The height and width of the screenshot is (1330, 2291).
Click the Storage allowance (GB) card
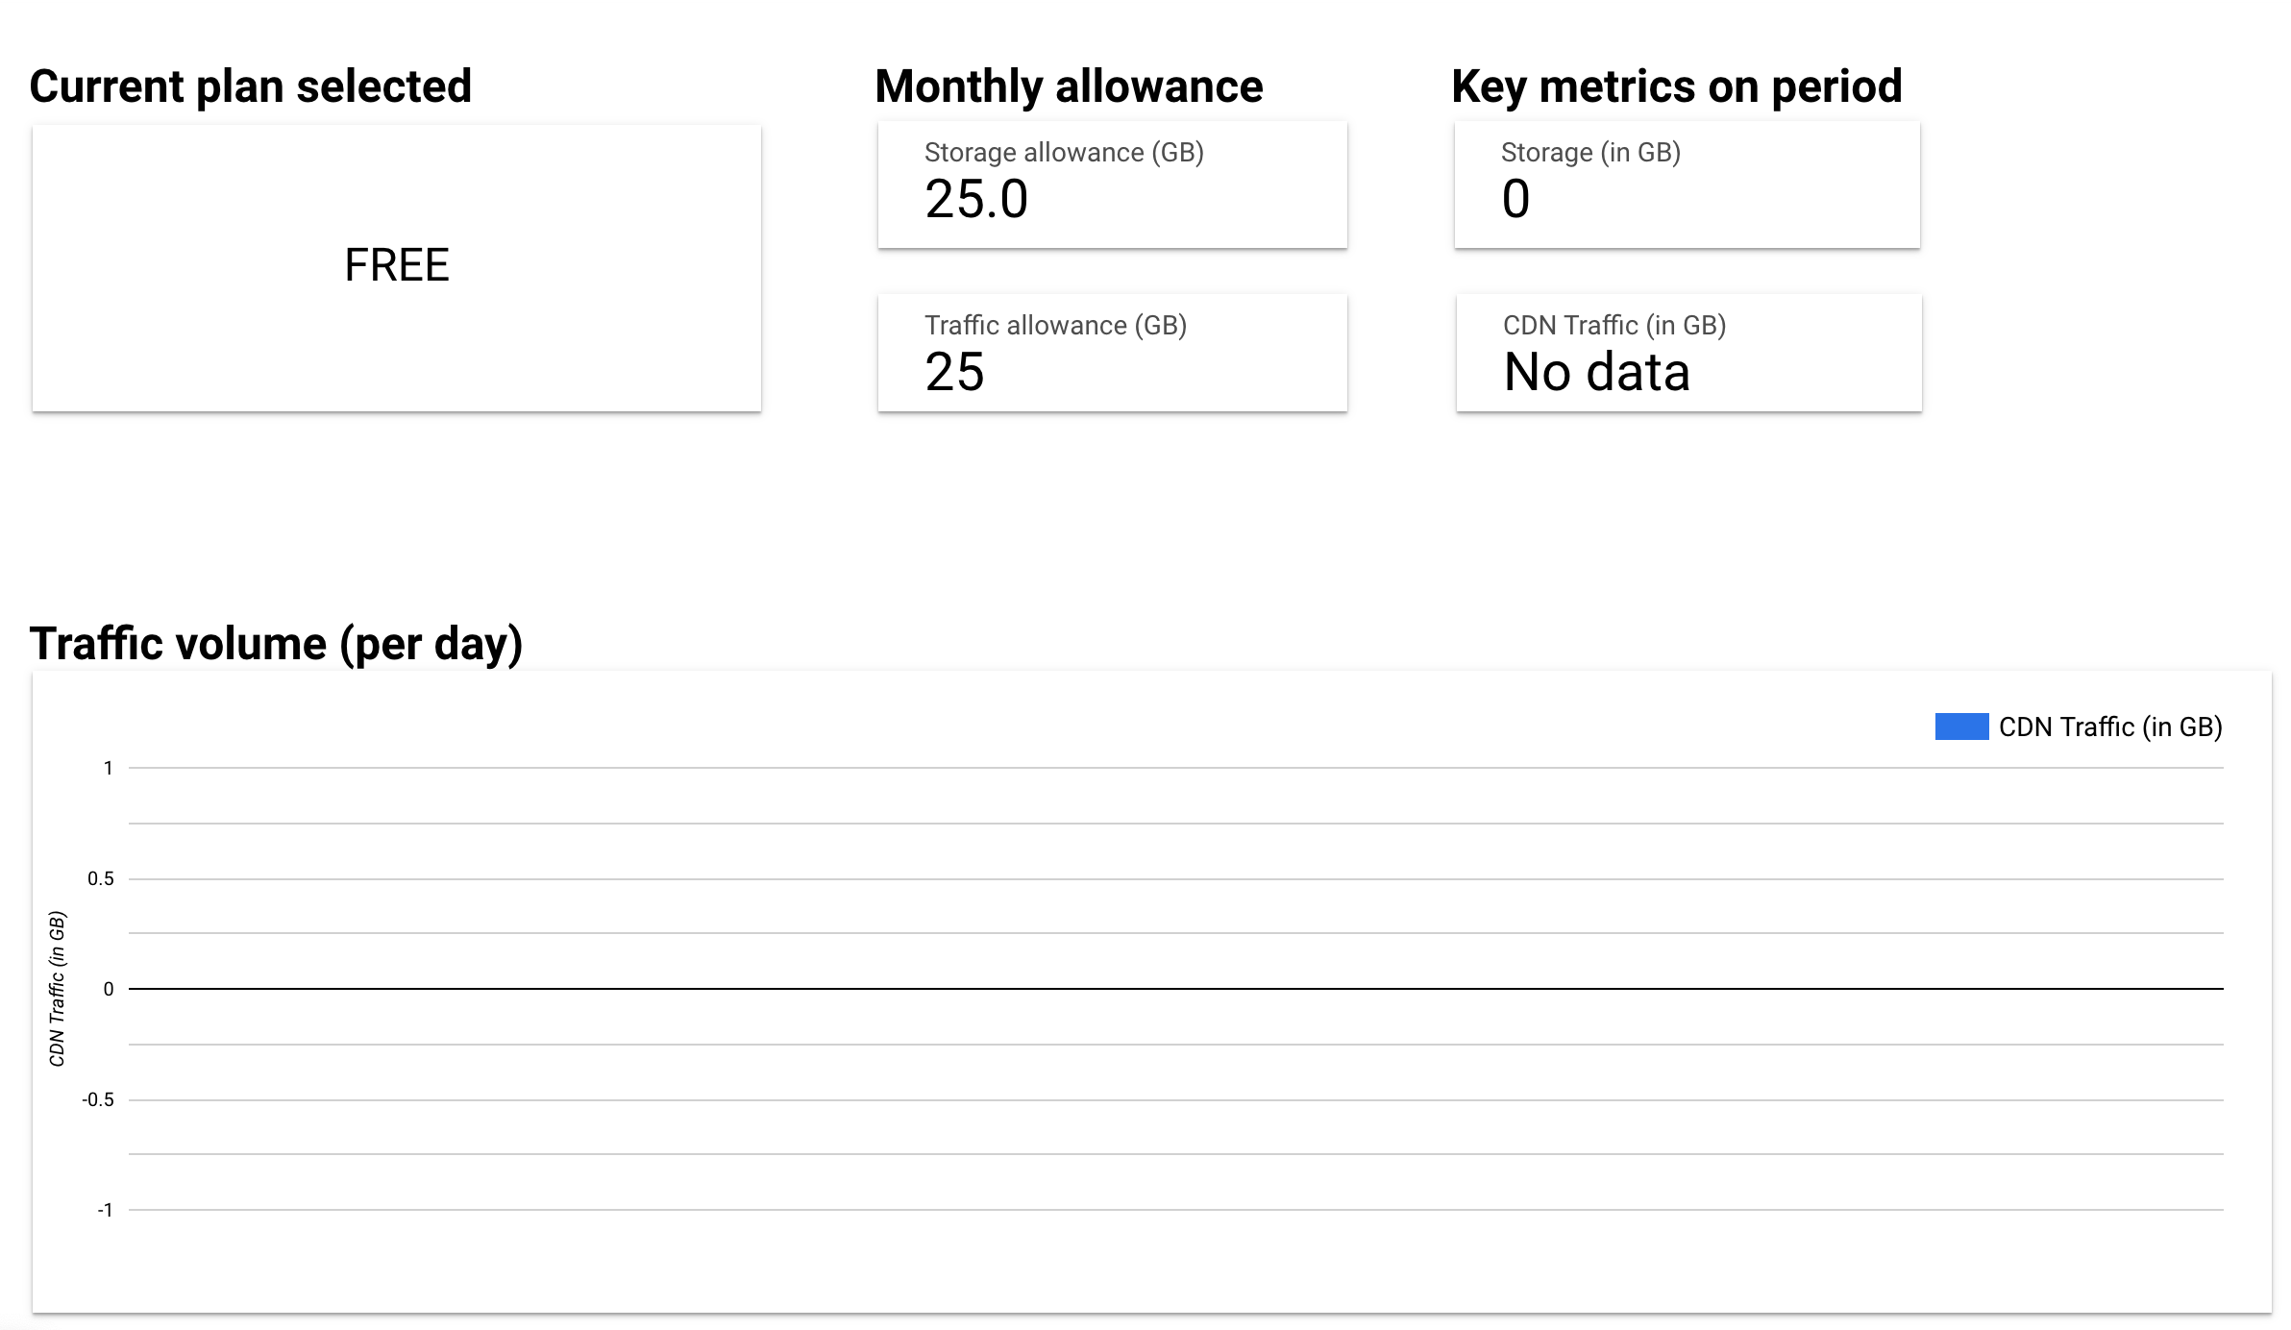pyautogui.click(x=1112, y=184)
